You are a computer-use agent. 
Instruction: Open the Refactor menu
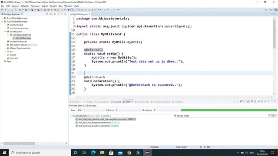coord(25,6)
